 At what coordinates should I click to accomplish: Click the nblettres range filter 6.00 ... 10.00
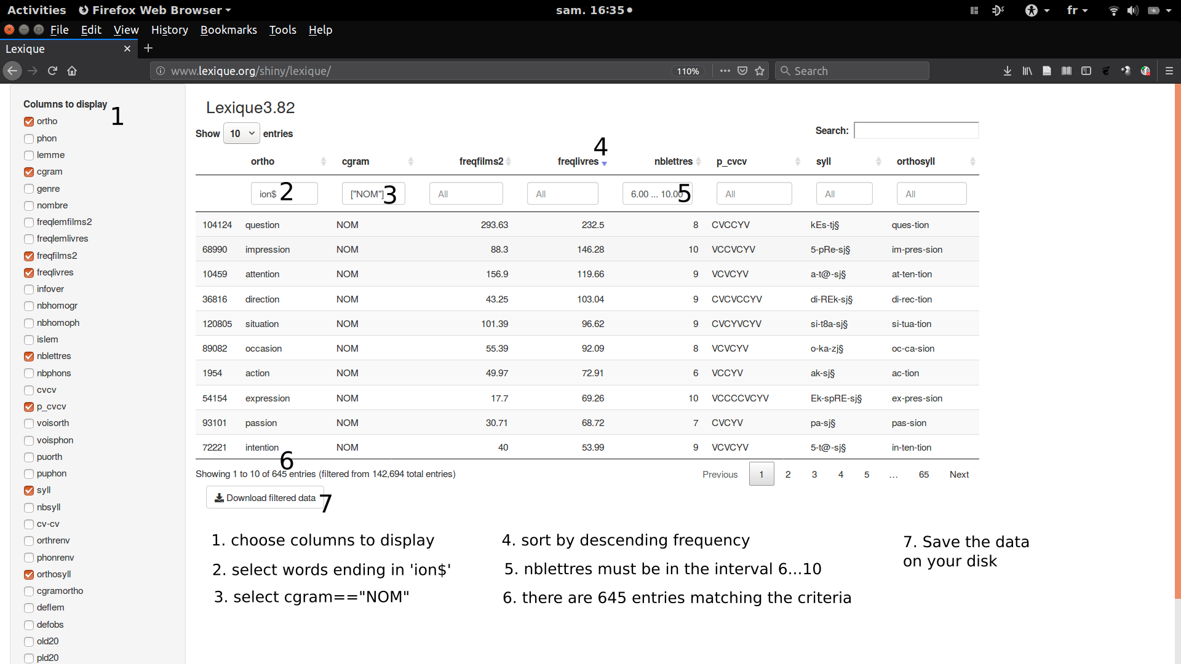coord(657,194)
